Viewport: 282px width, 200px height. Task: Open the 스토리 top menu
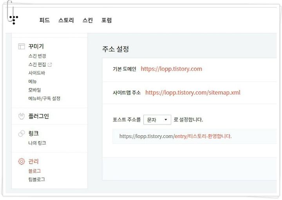point(66,20)
